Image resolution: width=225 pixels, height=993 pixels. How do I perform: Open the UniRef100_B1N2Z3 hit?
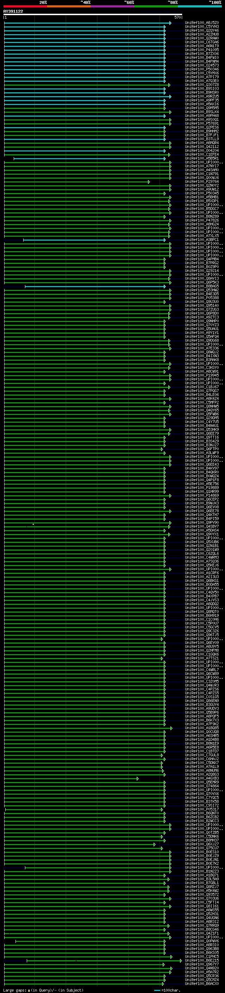coord(201,871)
